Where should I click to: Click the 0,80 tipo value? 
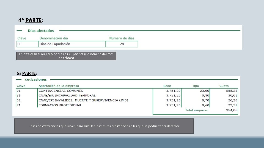(x=205, y=95)
